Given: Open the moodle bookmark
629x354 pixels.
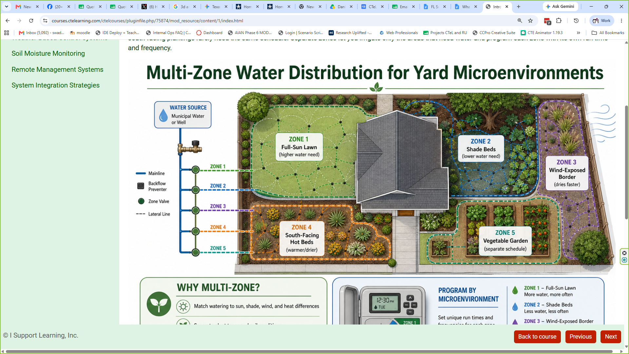Looking at the screenshot, I should (80, 33).
